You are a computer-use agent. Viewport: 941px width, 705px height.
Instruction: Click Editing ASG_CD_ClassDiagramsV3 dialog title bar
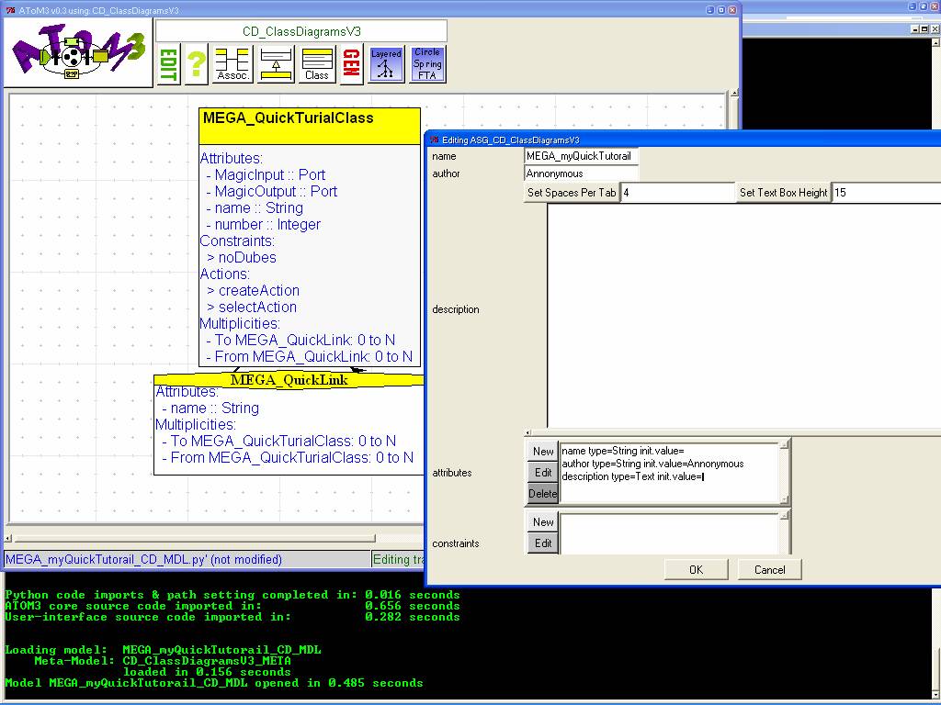[684, 140]
